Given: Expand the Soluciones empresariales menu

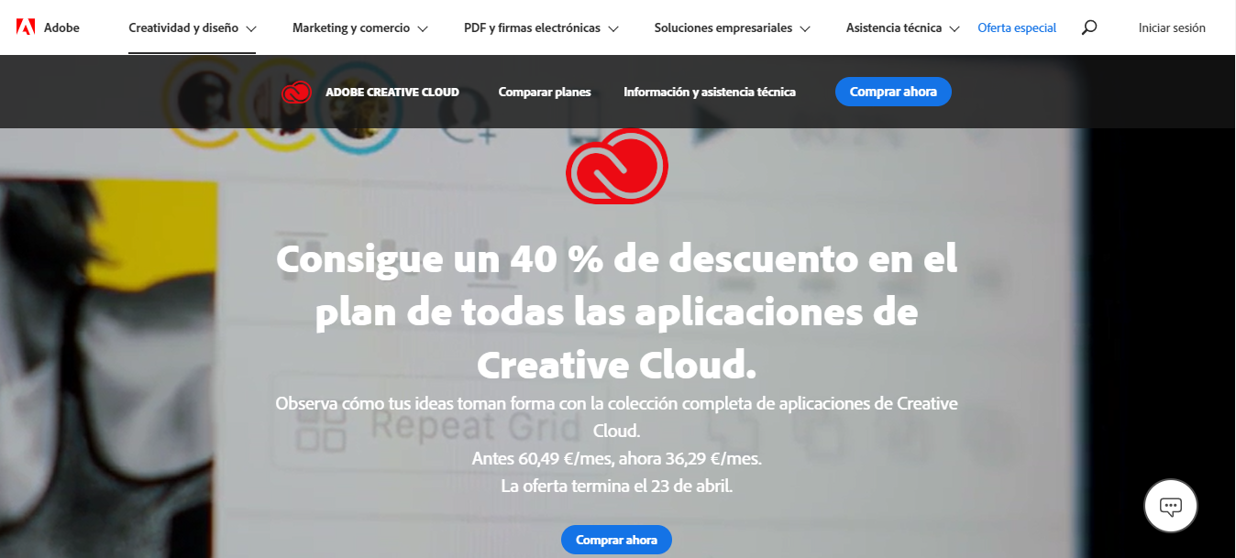Looking at the screenshot, I should point(733,27).
